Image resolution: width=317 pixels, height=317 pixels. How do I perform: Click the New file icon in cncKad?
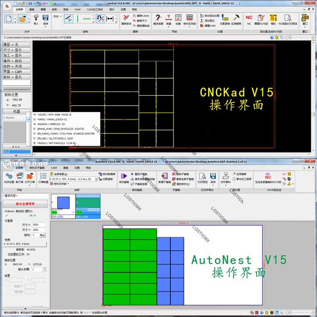point(8,19)
